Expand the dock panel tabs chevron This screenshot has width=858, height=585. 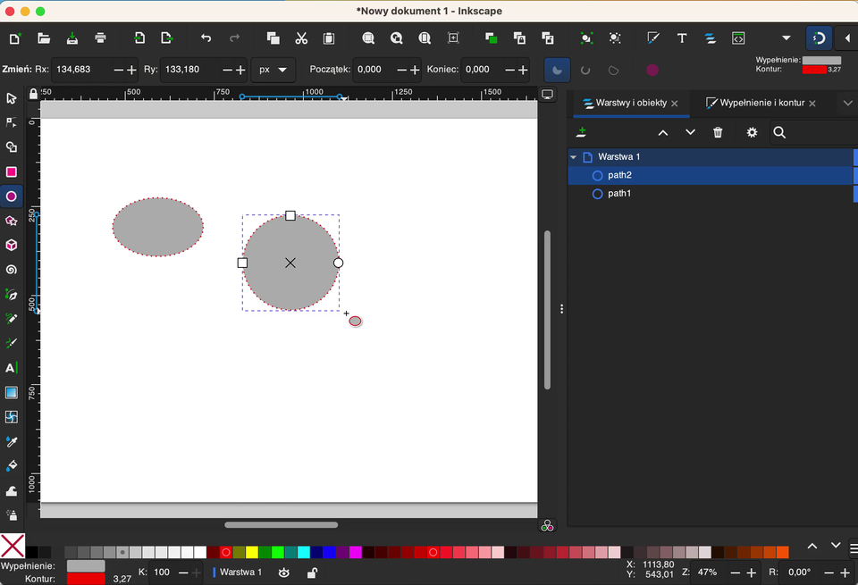coord(847,104)
